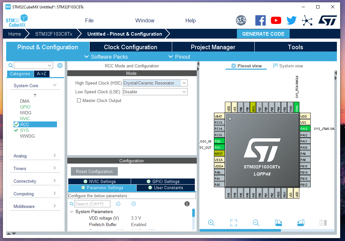Screen dimensions: 345x241
Task: Switch to the System view tab
Action: 288,66
